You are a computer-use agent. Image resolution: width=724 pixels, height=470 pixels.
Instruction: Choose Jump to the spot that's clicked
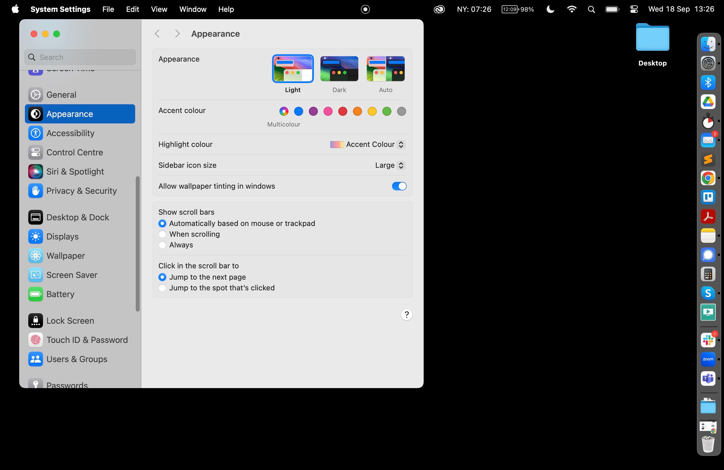tap(162, 288)
